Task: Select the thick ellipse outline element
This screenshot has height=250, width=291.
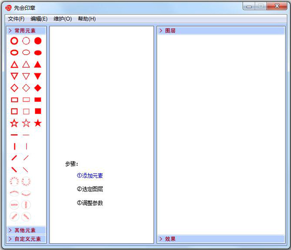Action: click(14, 52)
